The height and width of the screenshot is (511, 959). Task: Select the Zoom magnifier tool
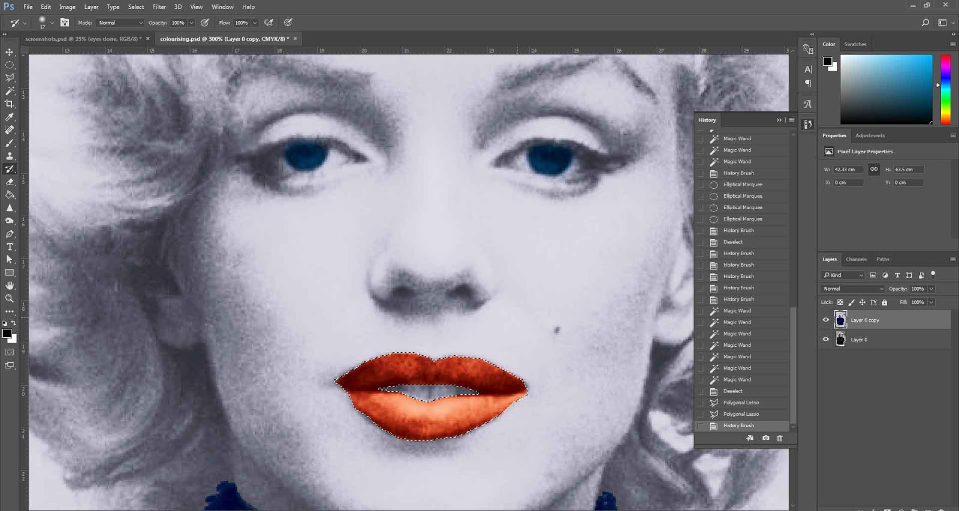(10, 298)
